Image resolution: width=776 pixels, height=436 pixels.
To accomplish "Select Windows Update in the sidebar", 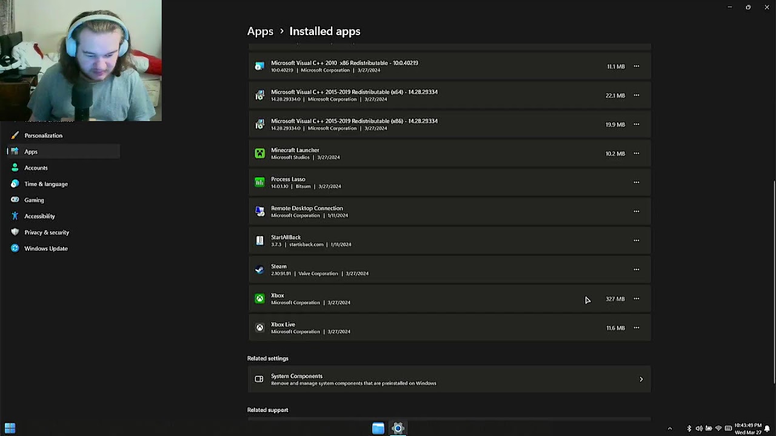I will click(45, 248).
